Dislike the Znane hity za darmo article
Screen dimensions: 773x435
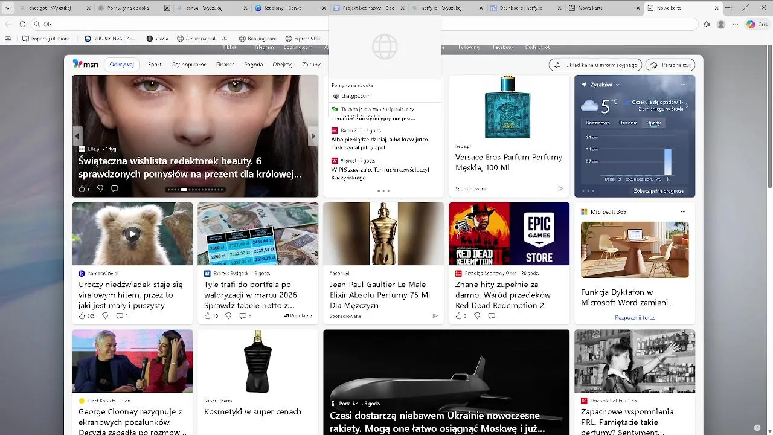[x=477, y=315]
